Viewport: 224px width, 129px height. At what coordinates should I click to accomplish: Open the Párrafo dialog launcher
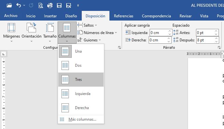(x=219, y=47)
